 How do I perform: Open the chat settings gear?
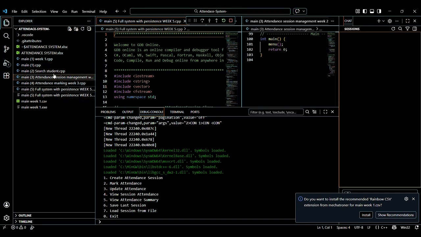(x=390, y=21)
